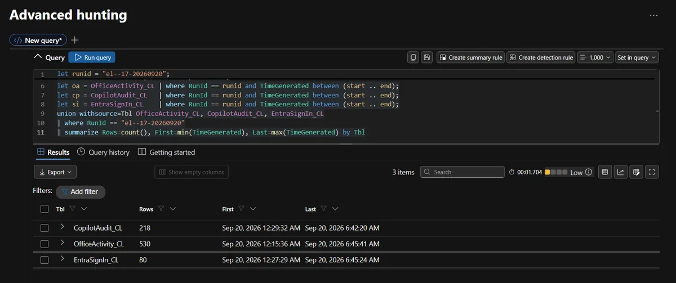676x283 pixels.
Task: Run the query
Action: (92, 57)
